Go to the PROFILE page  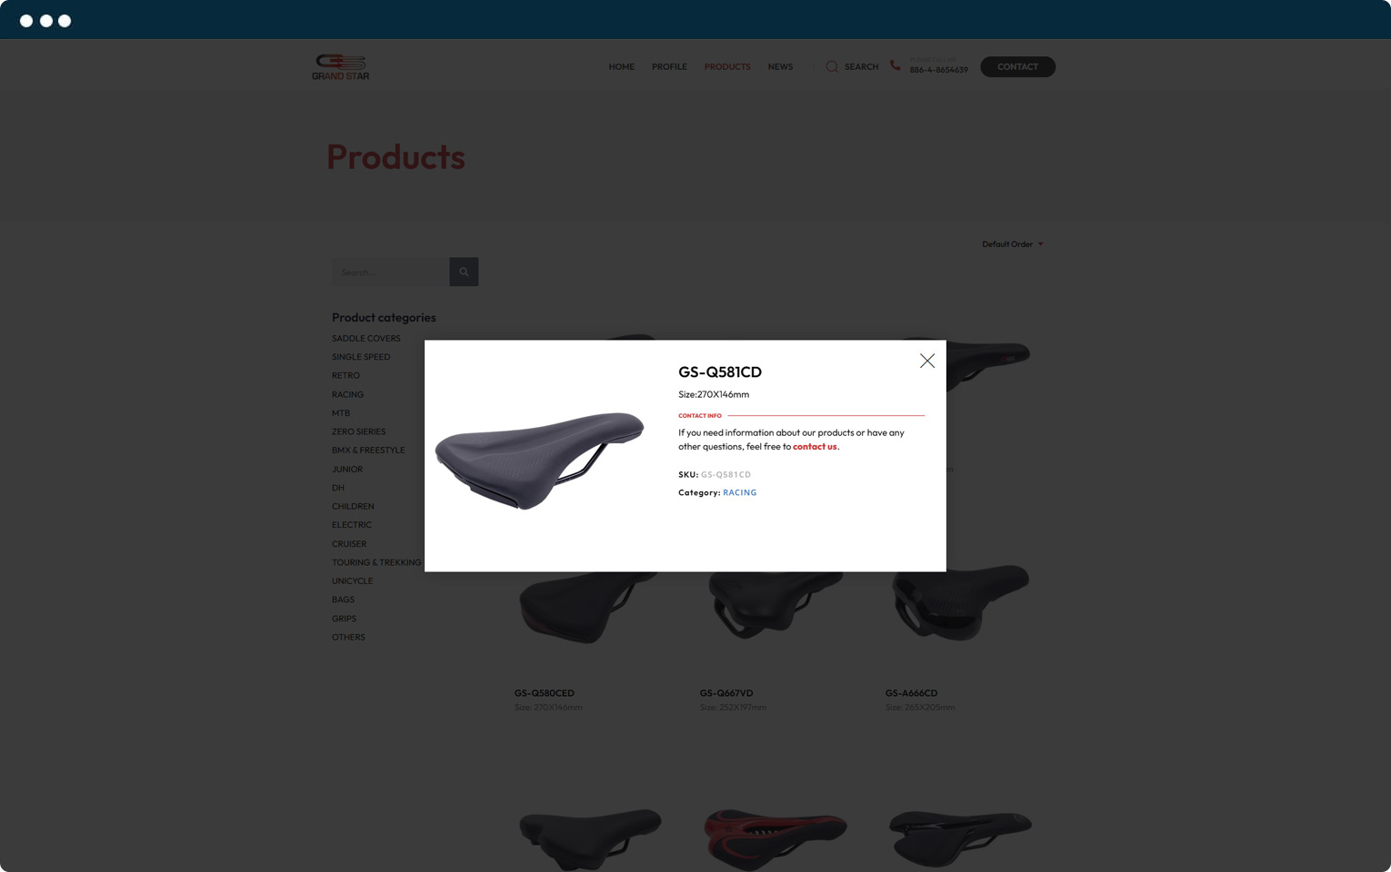pos(669,66)
